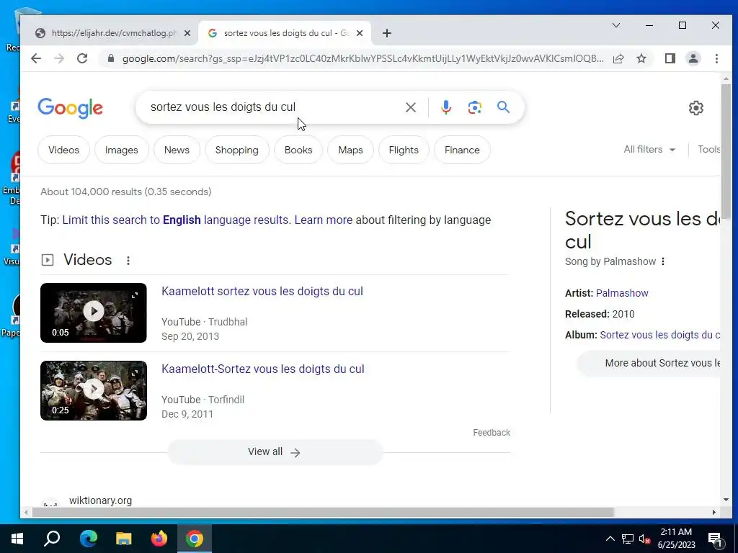This screenshot has height=553, width=738.
Task: Click the network tray icon
Action: (628, 539)
